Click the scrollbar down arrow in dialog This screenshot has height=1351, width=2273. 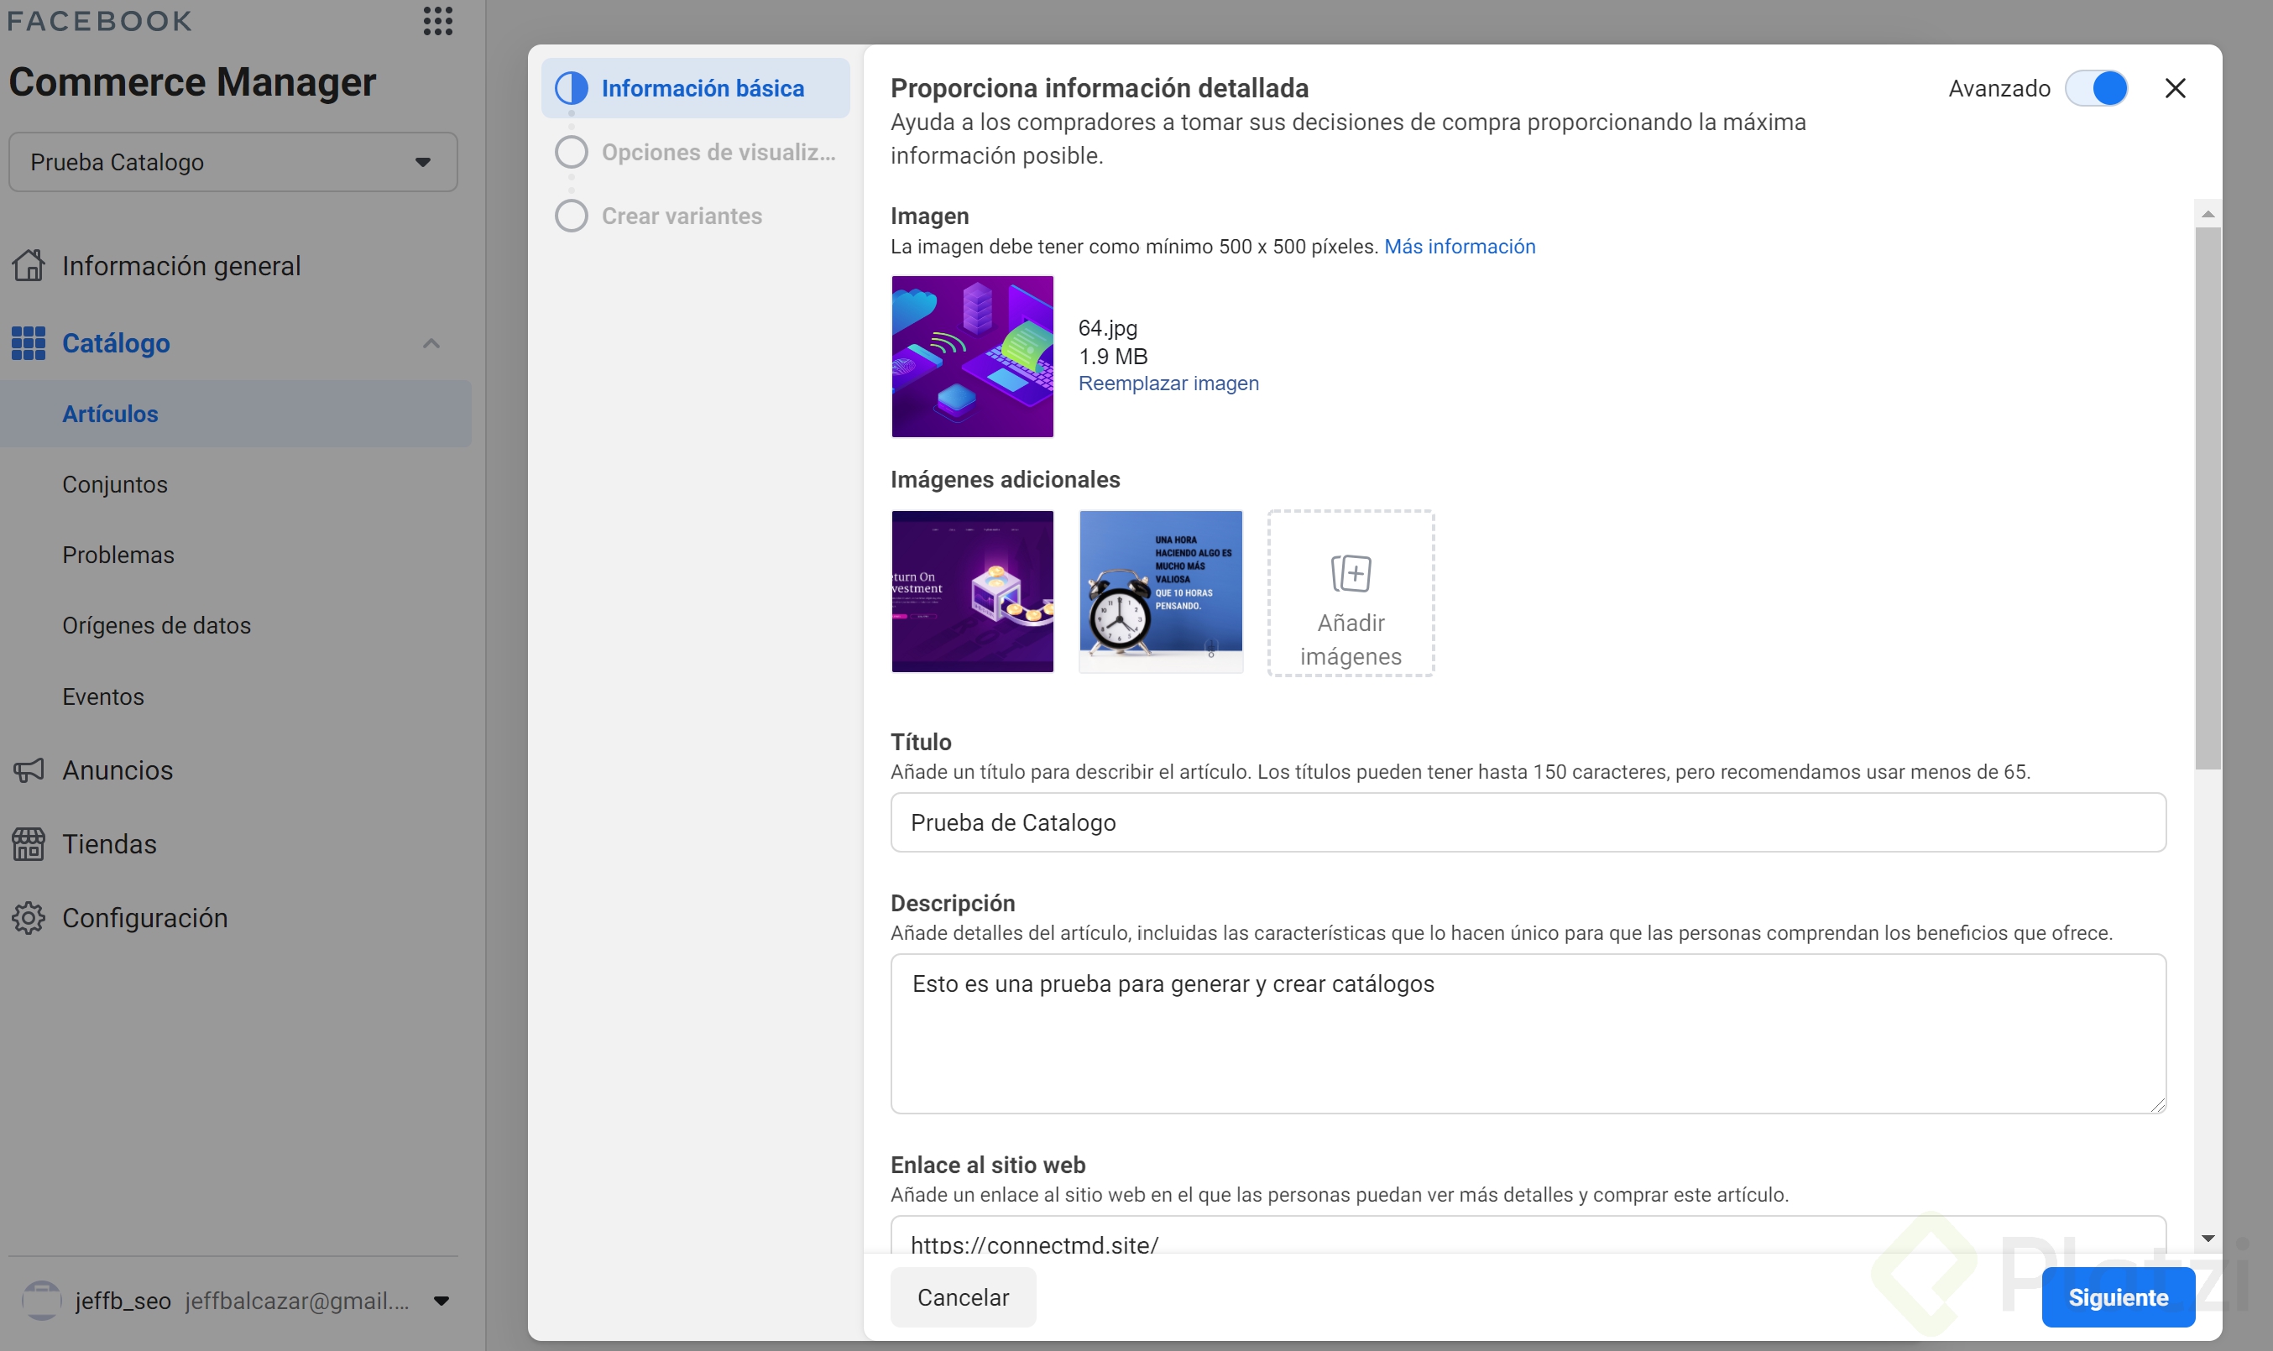pos(2208,1238)
